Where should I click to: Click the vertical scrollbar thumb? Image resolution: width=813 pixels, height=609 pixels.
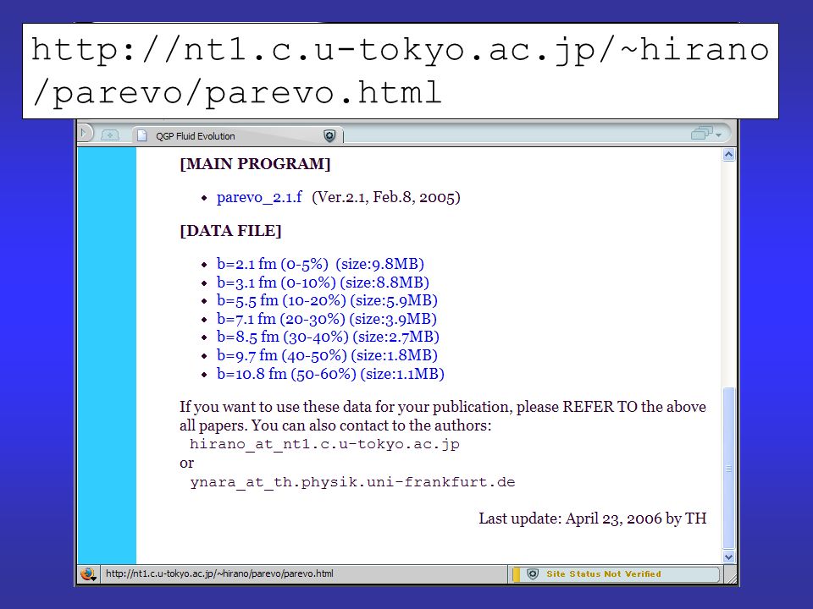pos(728,468)
